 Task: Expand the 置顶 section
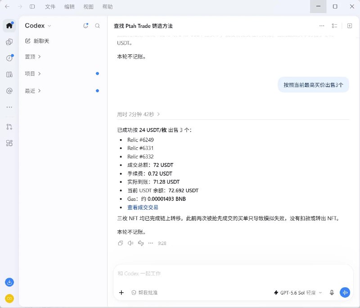(33, 56)
